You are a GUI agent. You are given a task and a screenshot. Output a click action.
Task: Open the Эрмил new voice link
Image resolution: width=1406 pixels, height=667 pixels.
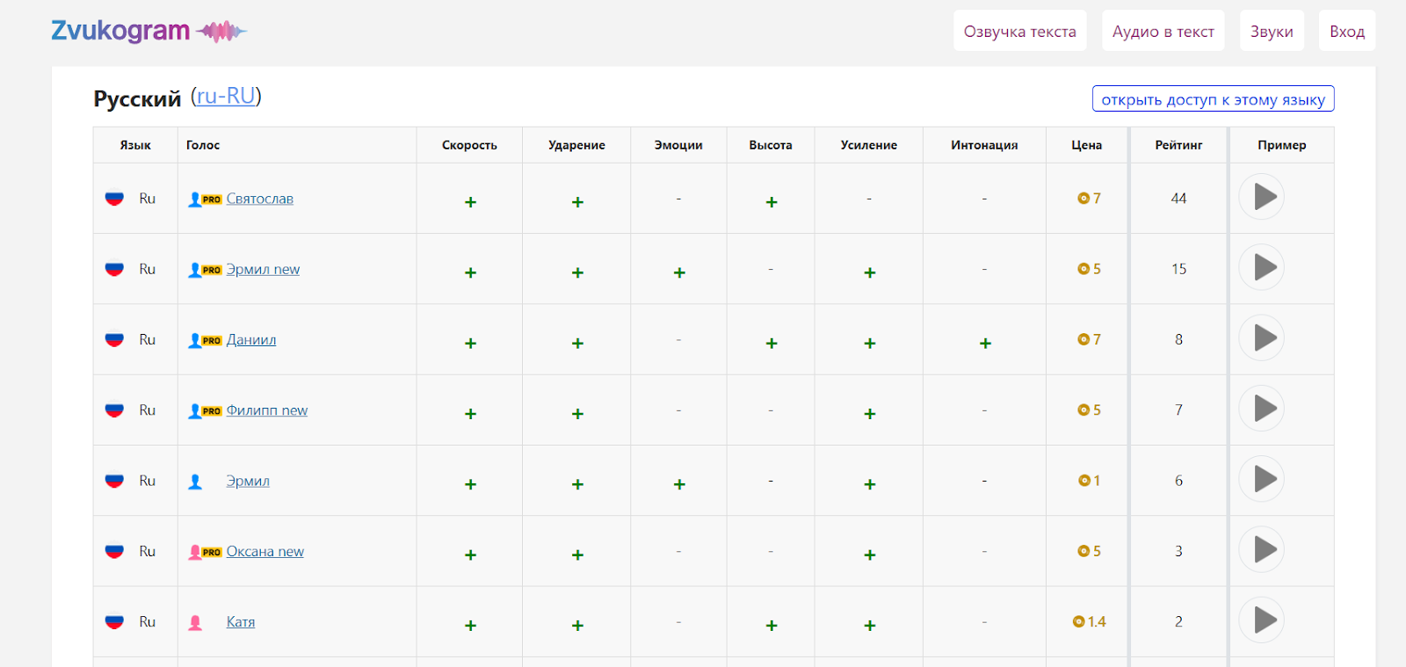[263, 269]
